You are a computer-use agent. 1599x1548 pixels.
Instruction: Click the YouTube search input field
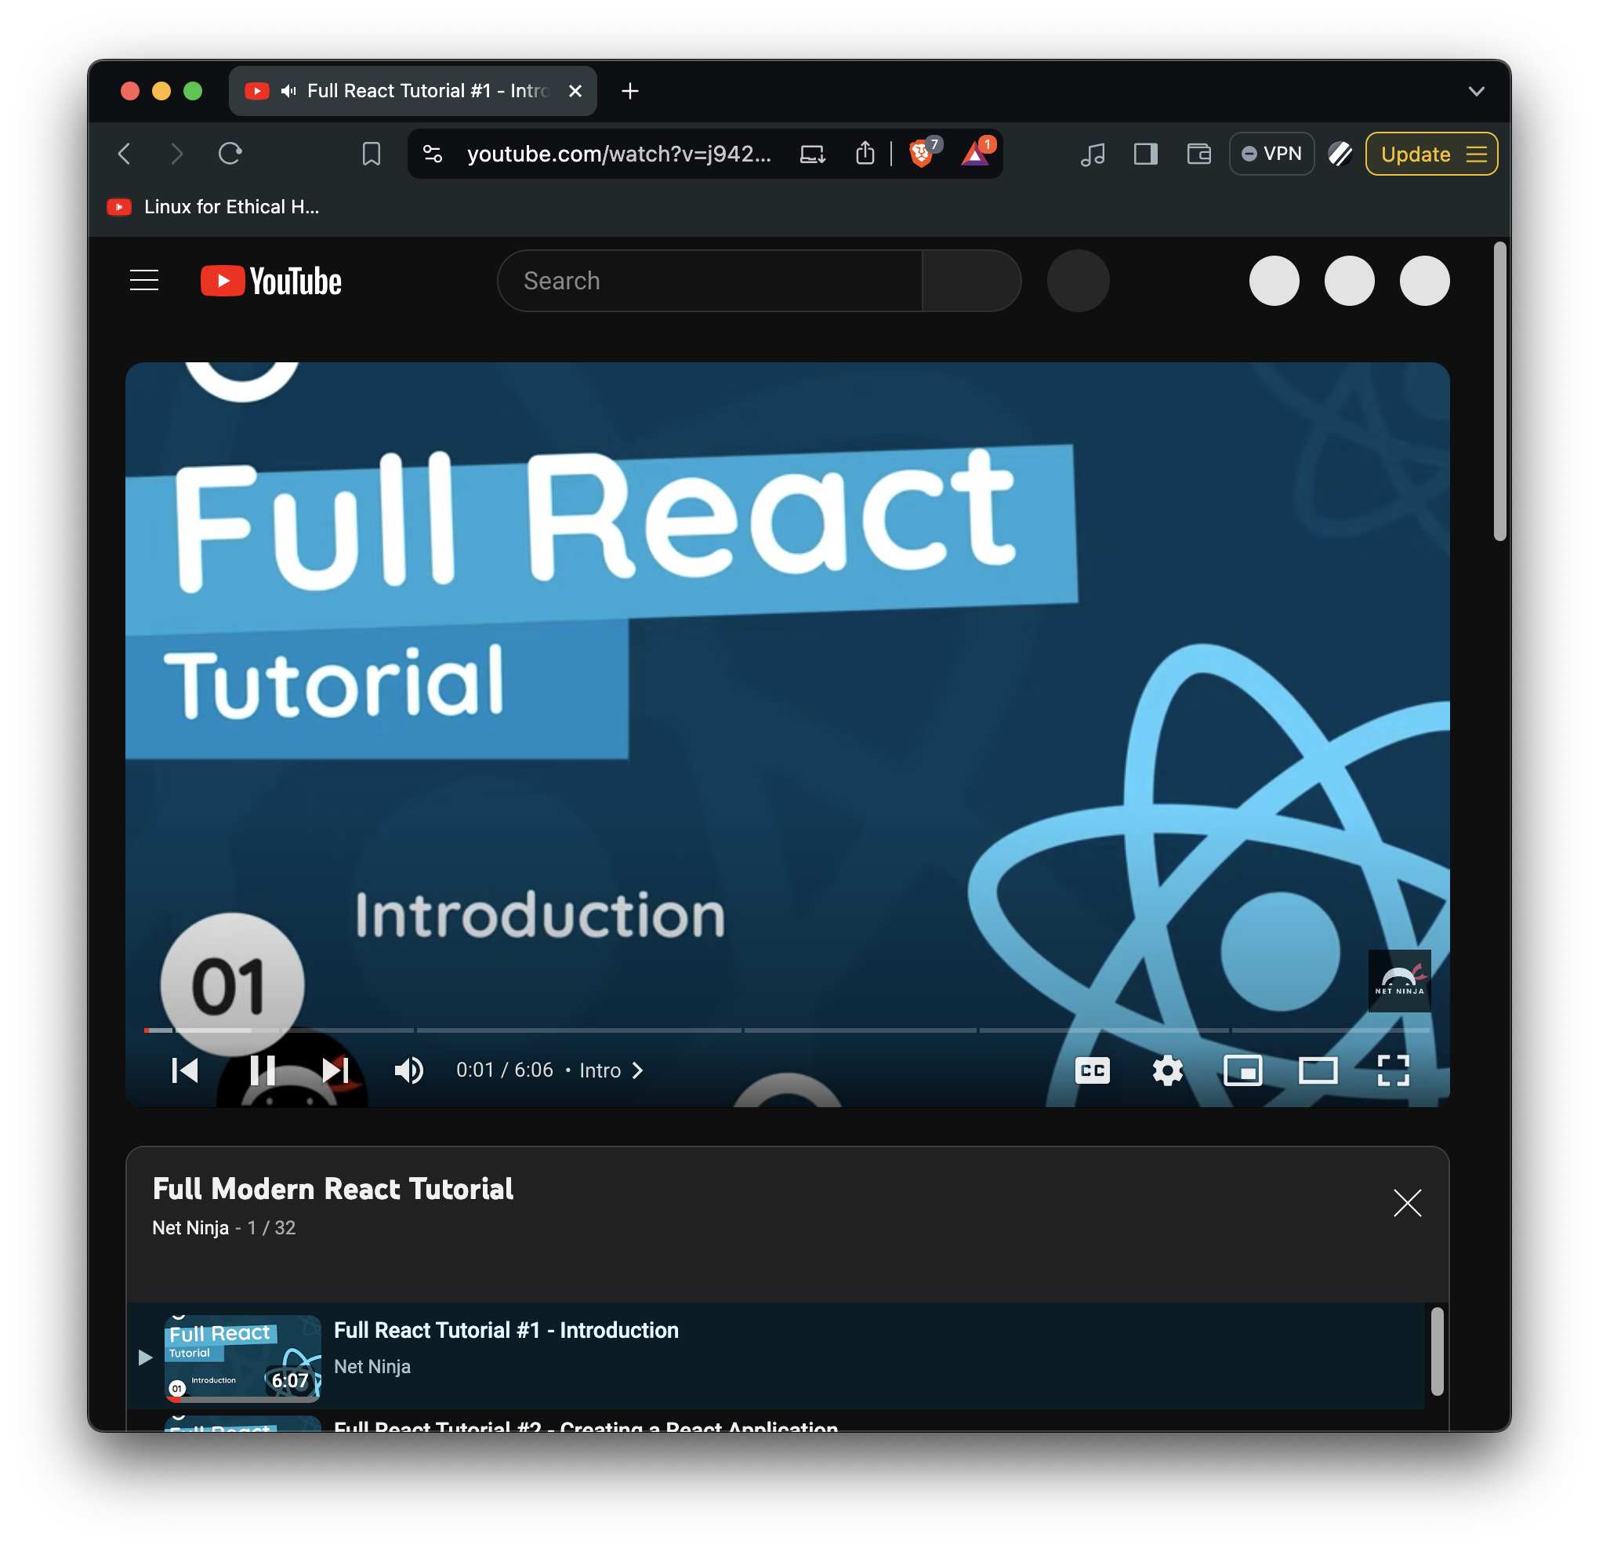coord(710,281)
